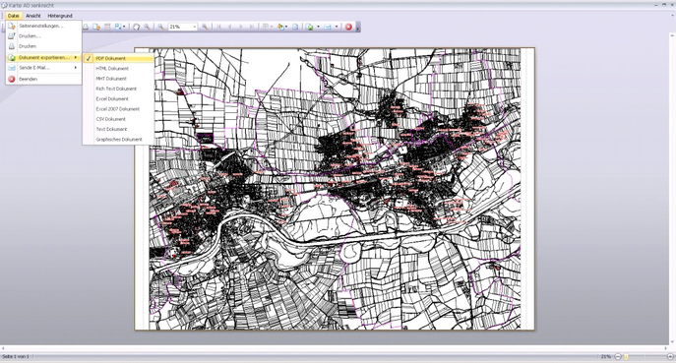Click the send e-mail envelope toolbar icon
This screenshot has height=363, width=676.
coord(328,27)
